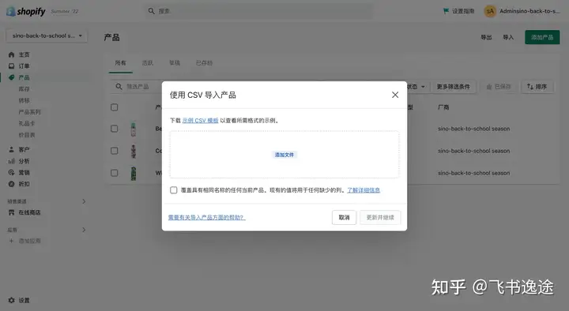This screenshot has width=569, height=311.
Task: Open the SA account avatar
Action: (490, 11)
